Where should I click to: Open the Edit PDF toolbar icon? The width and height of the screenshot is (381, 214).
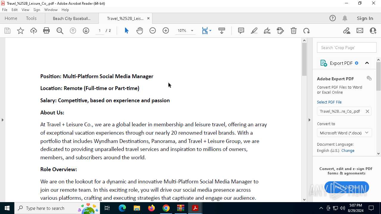(280, 31)
